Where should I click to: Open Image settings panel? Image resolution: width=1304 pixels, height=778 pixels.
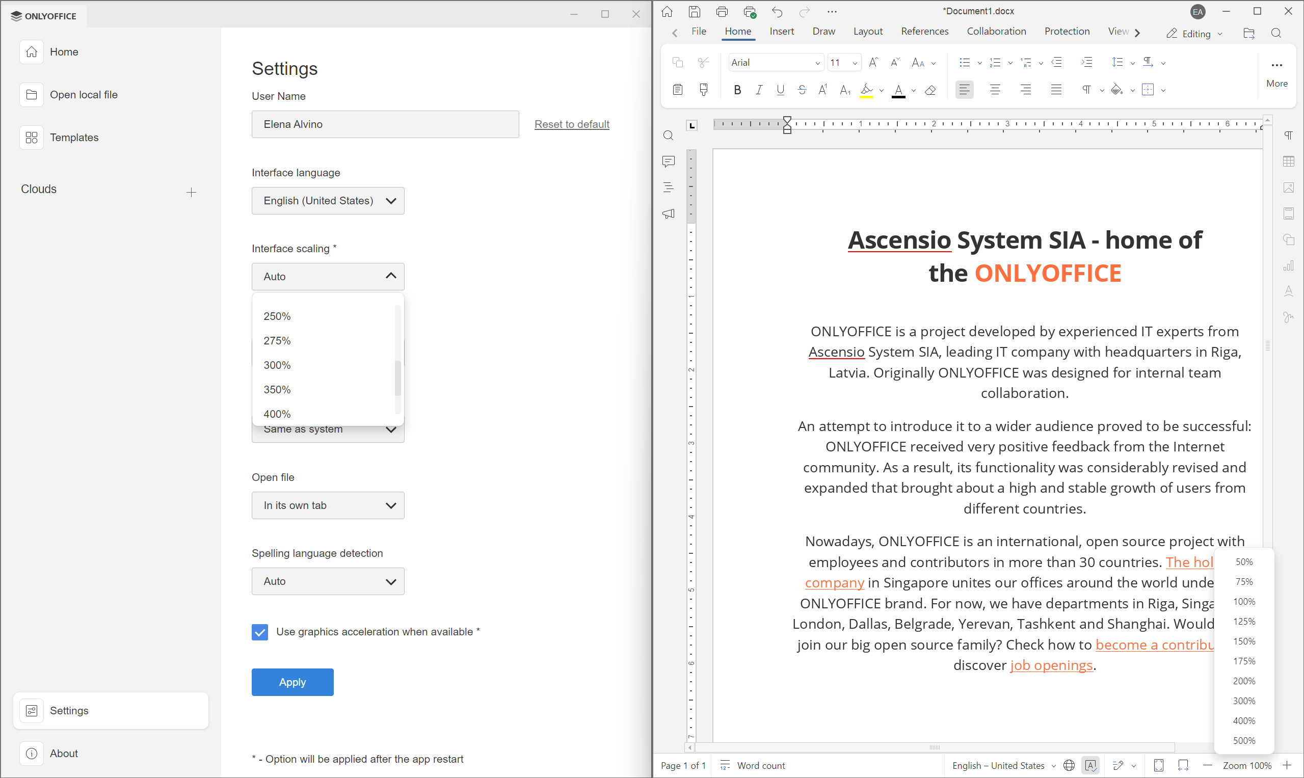[1289, 187]
